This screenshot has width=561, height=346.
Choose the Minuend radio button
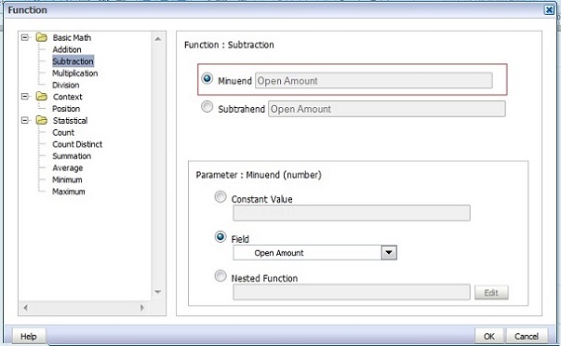tap(207, 78)
